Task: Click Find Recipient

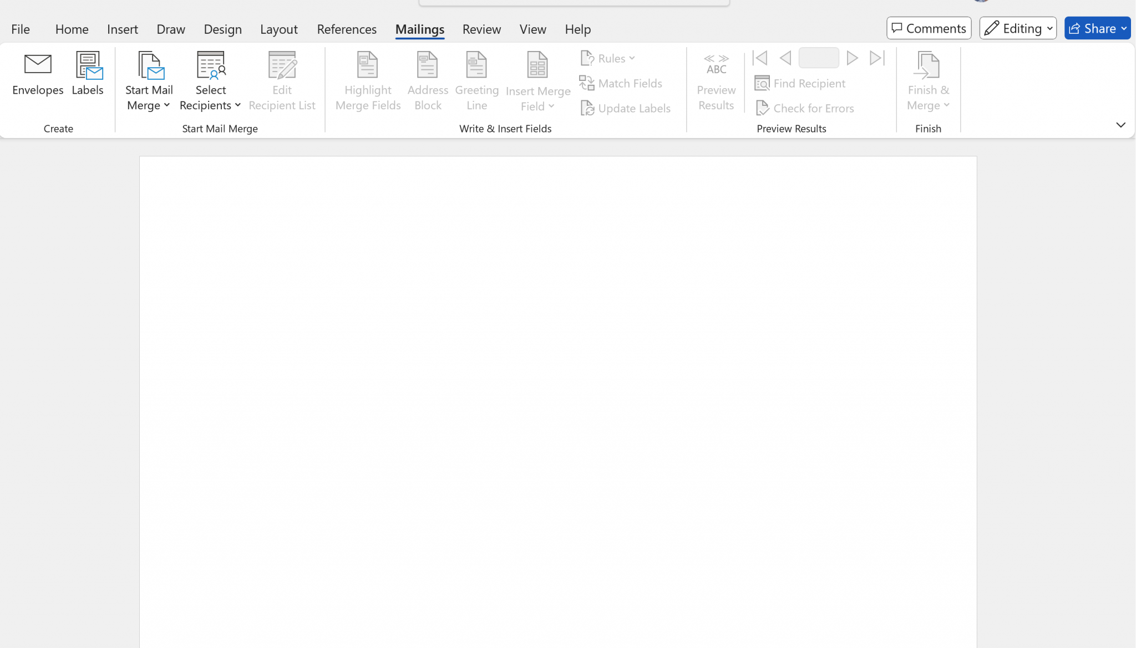Action: tap(800, 83)
